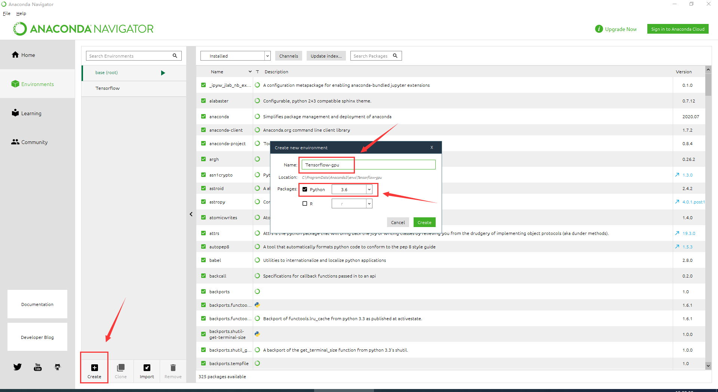718x392 pixels.
Task: Open the YouTube icon link
Action: click(x=38, y=367)
